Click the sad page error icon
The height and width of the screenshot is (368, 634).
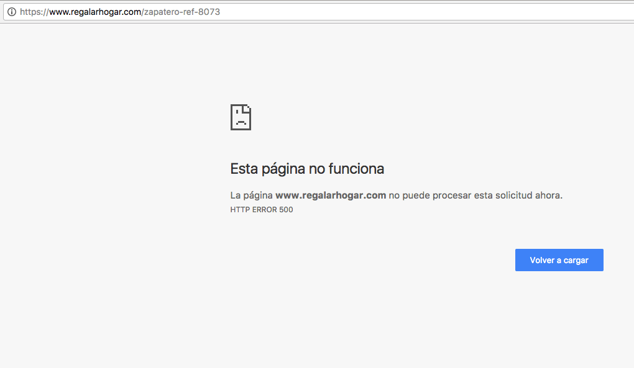(x=241, y=117)
